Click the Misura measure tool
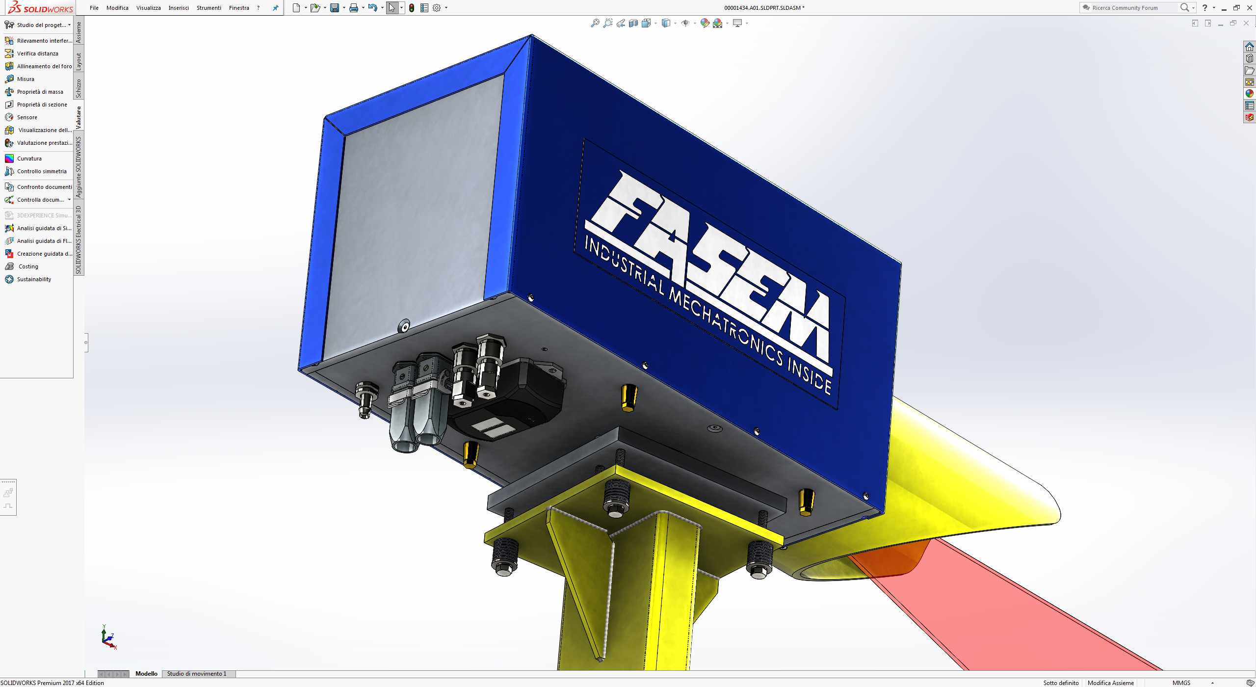This screenshot has width=1256, height=687. click(x=20, y=79)
